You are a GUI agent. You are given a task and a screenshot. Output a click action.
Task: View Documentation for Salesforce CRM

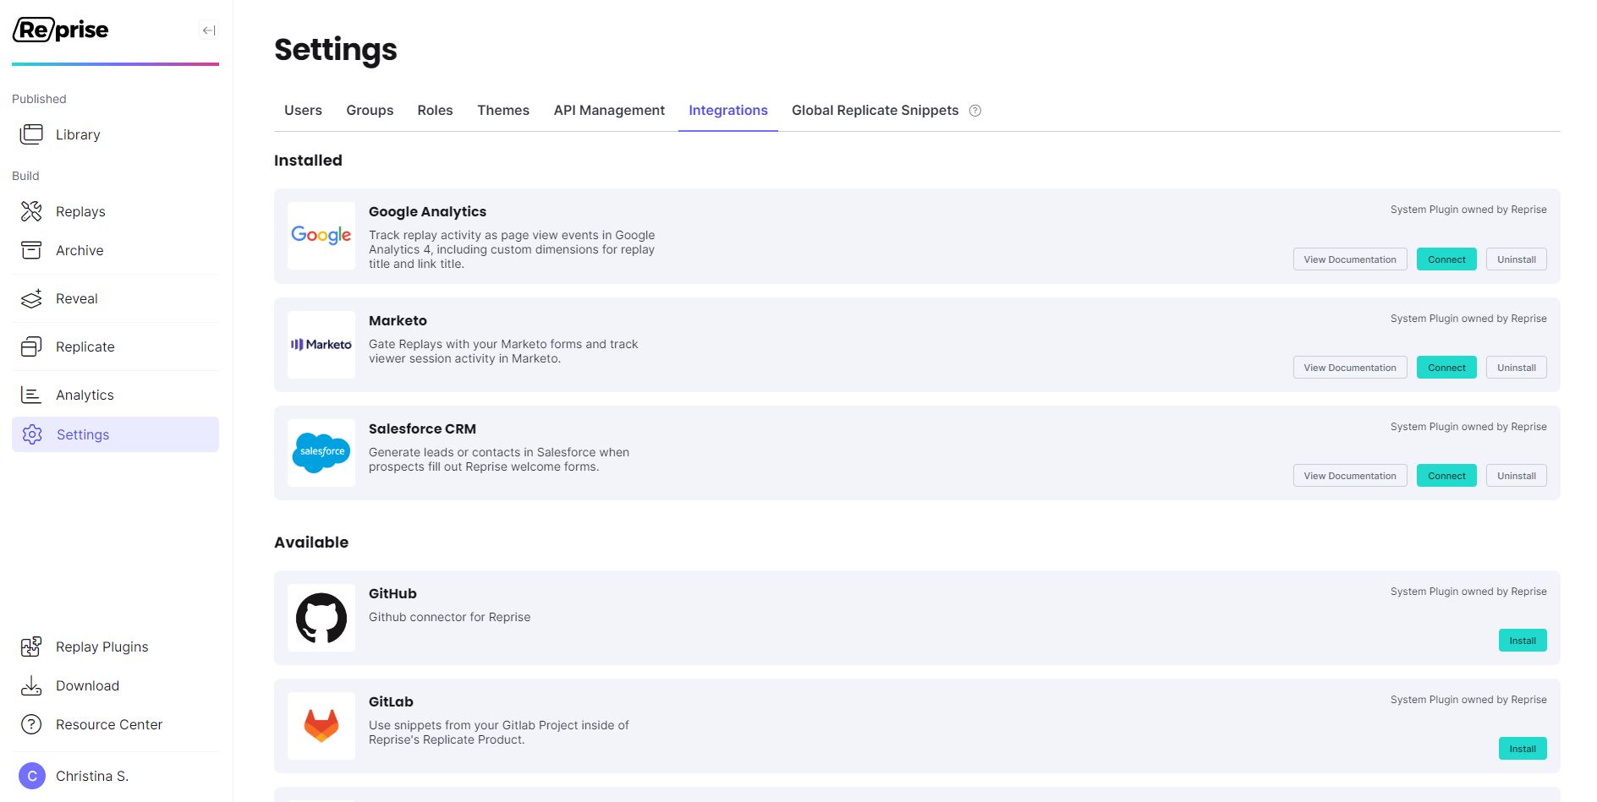point(1350,476)
